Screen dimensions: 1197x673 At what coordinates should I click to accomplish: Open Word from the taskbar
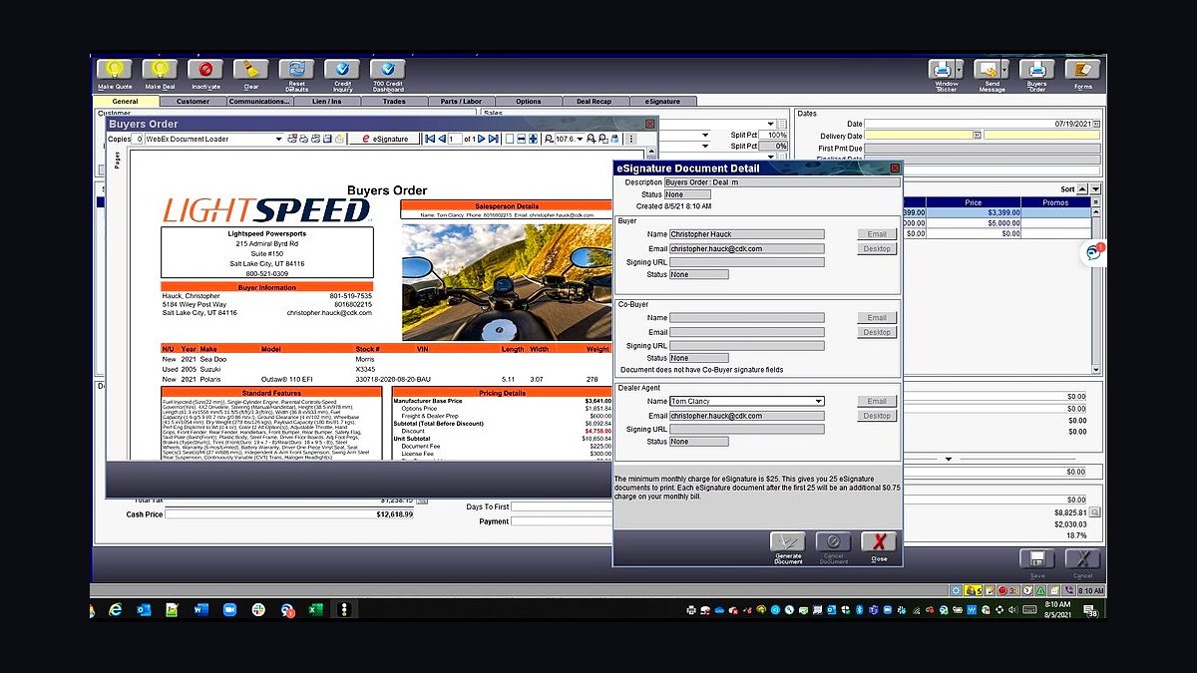tap(201, 608)
